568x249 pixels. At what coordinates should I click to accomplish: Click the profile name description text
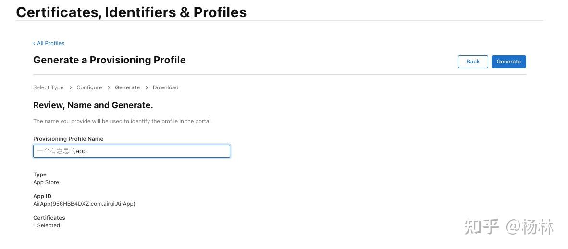pyautogui.click(x=122, y=121)
